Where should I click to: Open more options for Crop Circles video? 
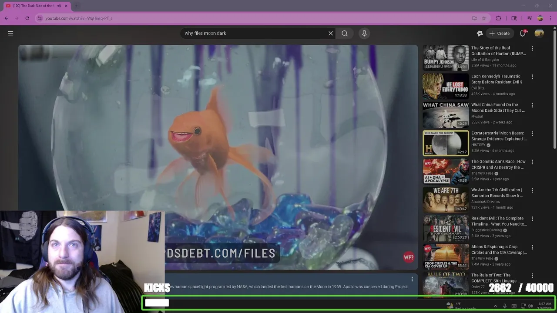(532, 247)
